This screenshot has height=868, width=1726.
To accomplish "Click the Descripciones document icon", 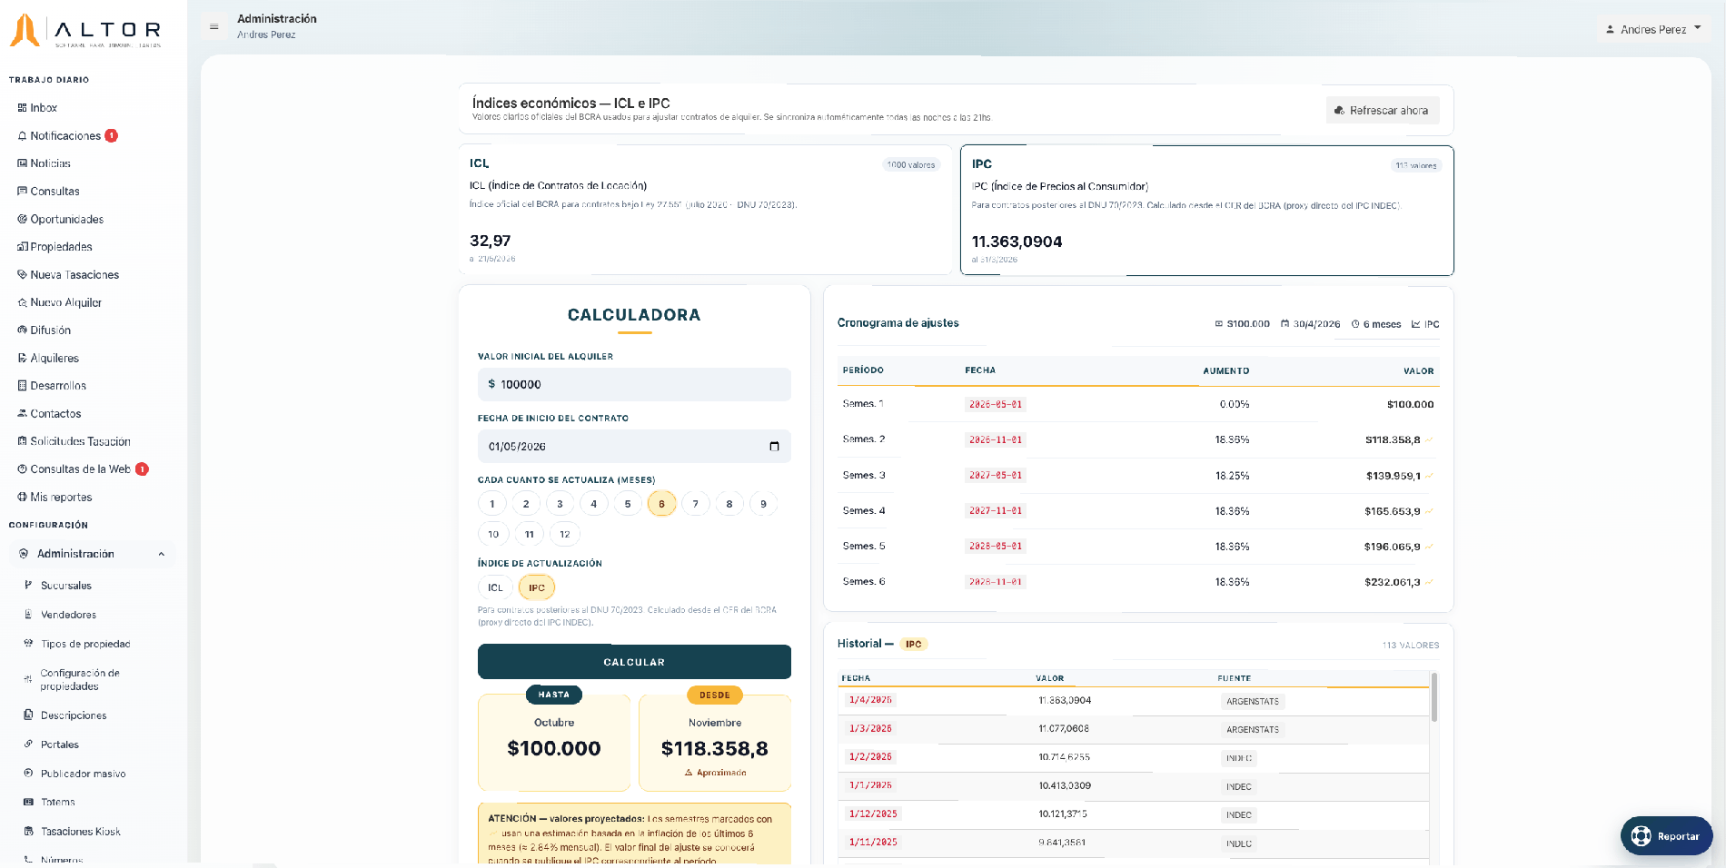I will pos(28,715).
